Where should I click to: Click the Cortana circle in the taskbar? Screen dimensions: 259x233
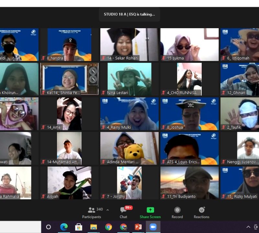pos(49,227)
